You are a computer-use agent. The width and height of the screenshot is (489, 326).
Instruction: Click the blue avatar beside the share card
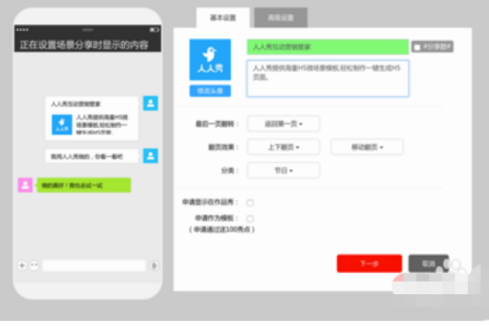tap(151, 104)
